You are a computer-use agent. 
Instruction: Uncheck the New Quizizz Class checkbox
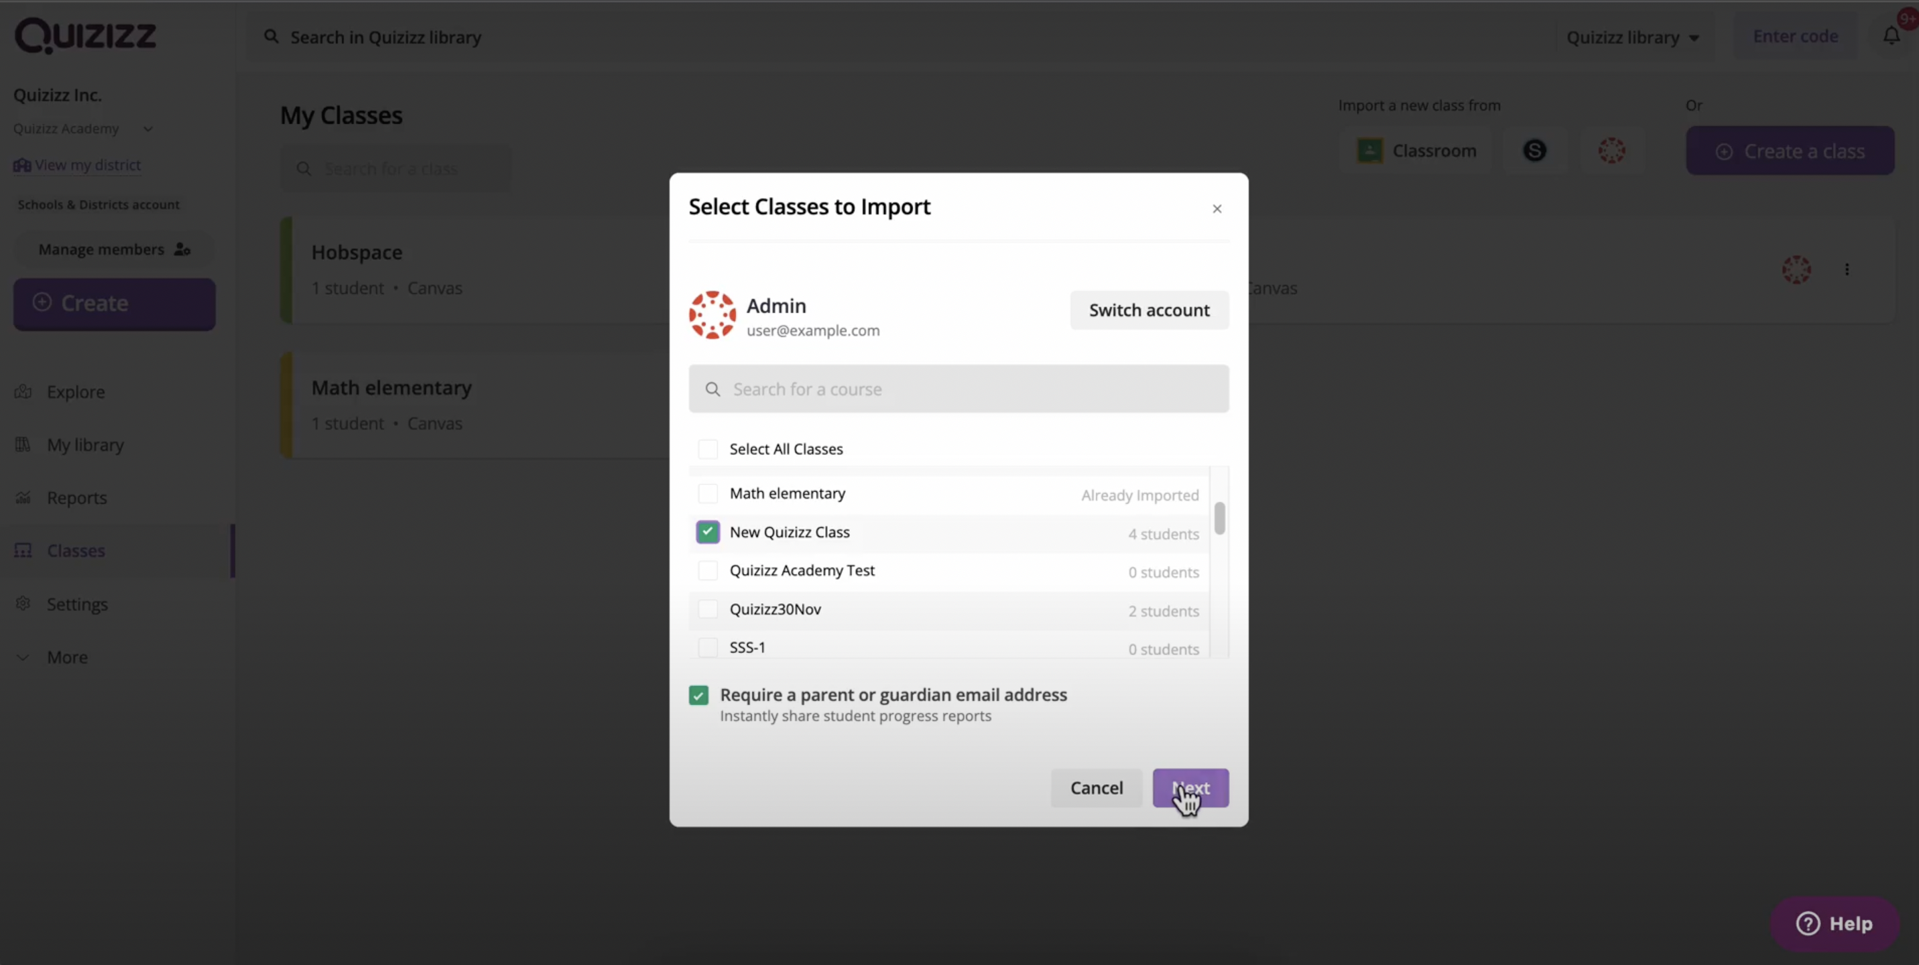pos(708,532)
